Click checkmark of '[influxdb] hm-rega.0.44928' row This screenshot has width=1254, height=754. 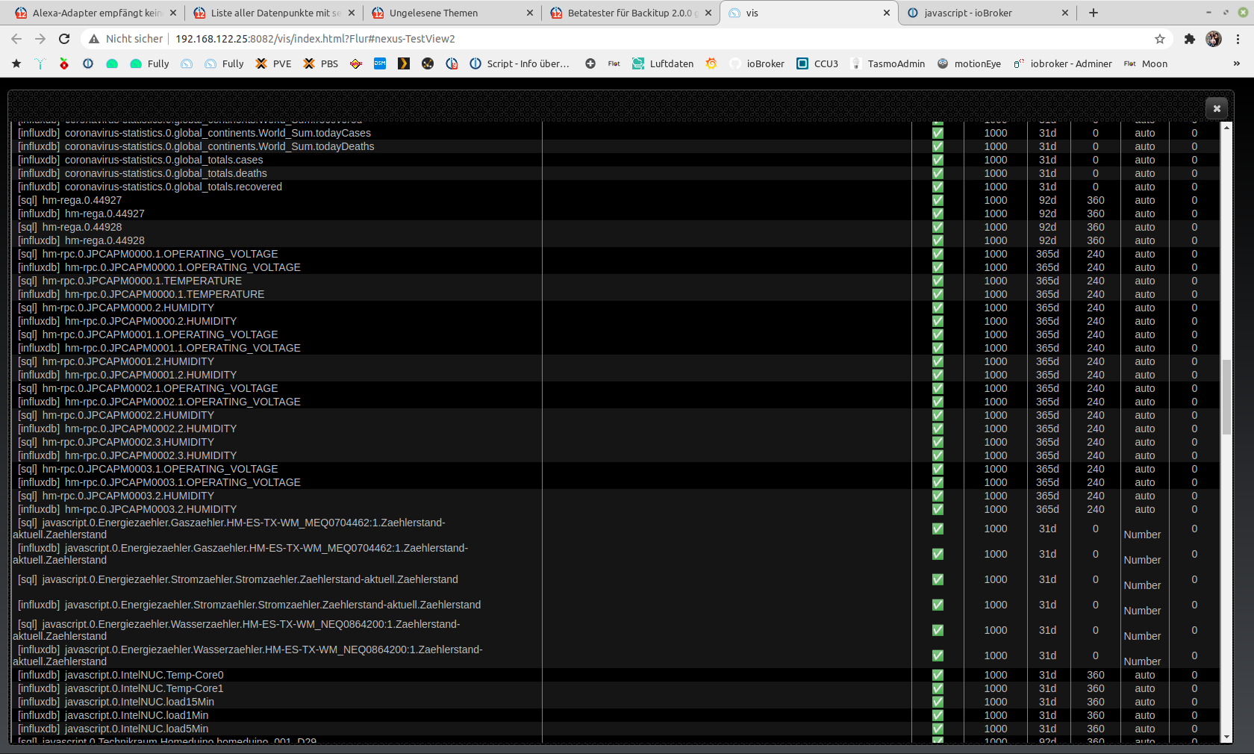tap(938, 240)
